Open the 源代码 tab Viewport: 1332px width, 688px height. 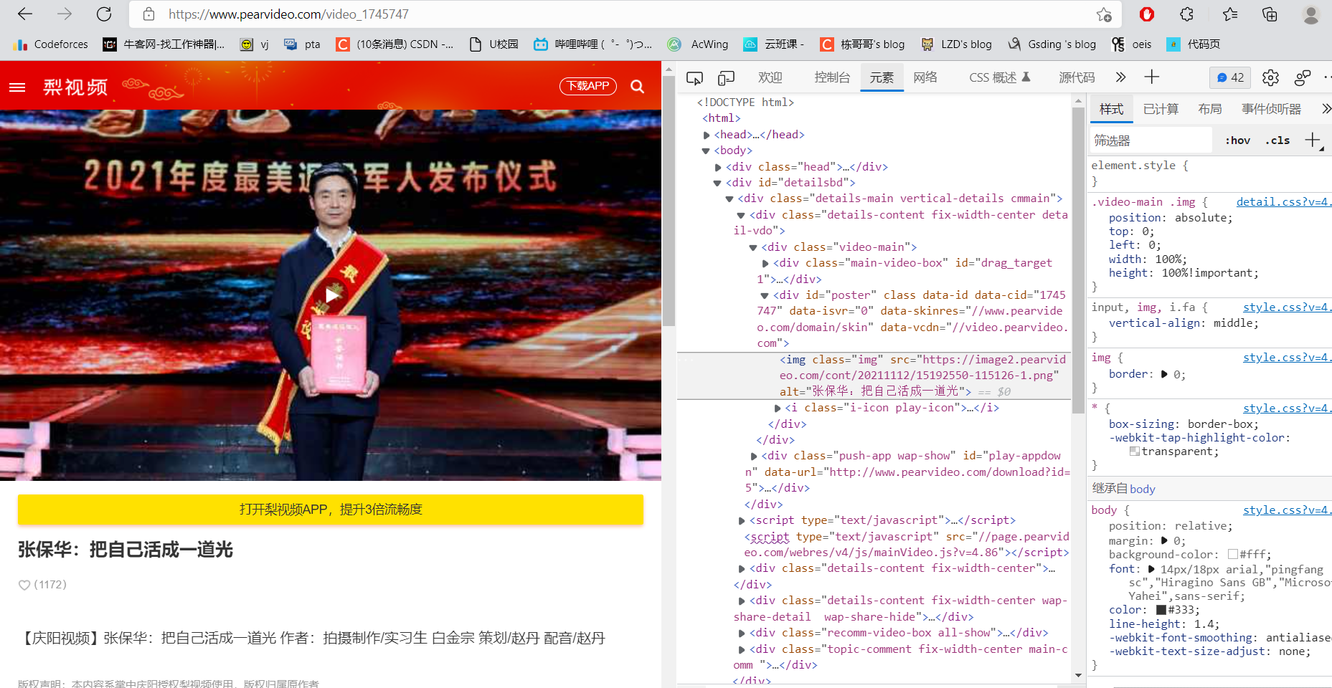pyautogui.click(x=1077, y=77)
